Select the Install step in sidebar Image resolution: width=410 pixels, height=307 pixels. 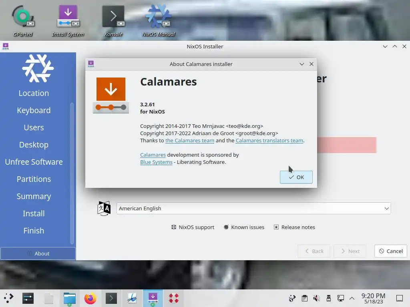pyautogui.click(x=34, y=213)
